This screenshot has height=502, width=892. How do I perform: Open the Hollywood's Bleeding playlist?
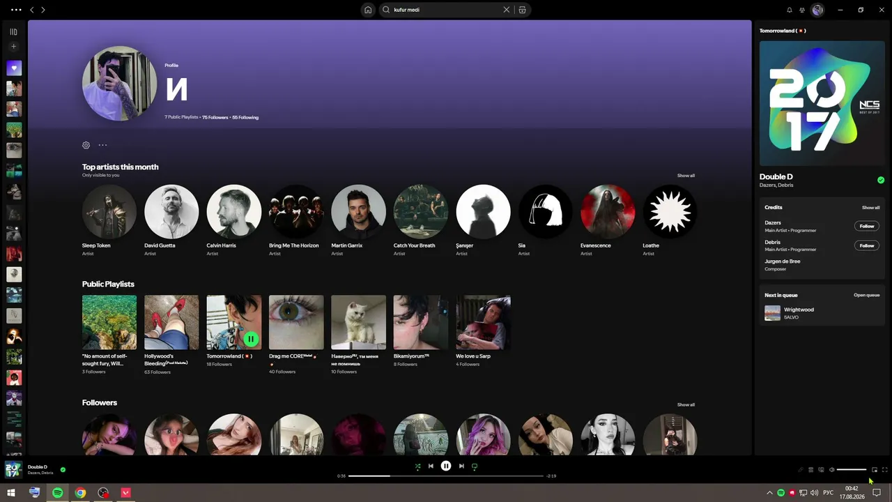pos(171,335)
